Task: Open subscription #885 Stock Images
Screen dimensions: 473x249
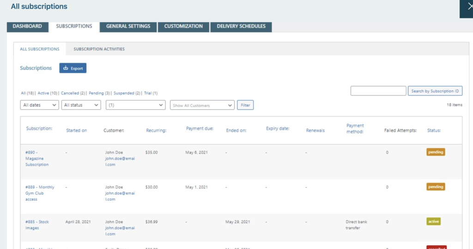Action: [37, 225]
